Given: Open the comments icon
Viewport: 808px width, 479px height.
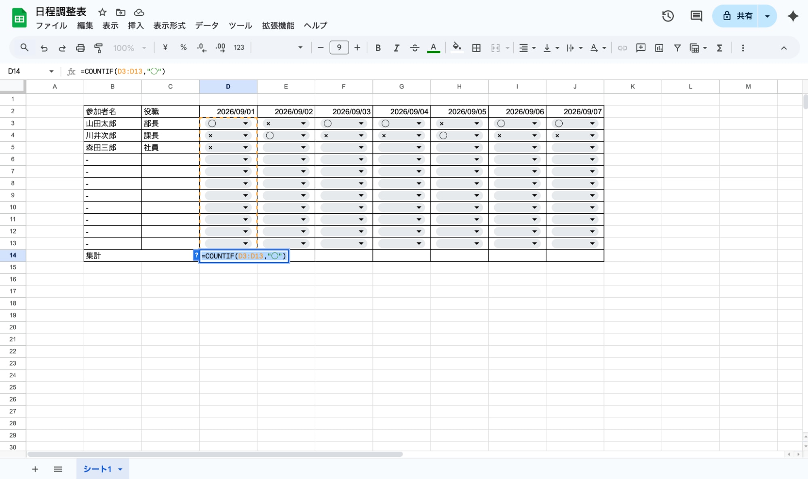Looking at the screenshot, I should pyautogui.click(x=696, y=16).
